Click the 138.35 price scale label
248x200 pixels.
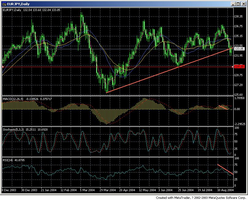[238, 16]
